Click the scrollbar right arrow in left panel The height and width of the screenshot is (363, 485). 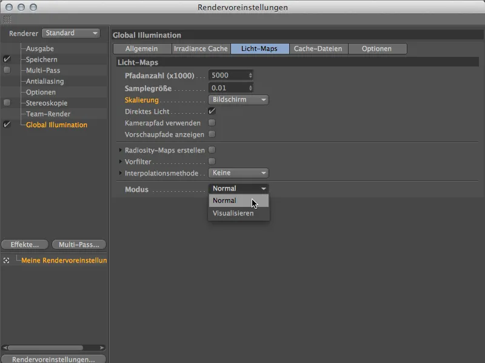click(x=102, y=348)
